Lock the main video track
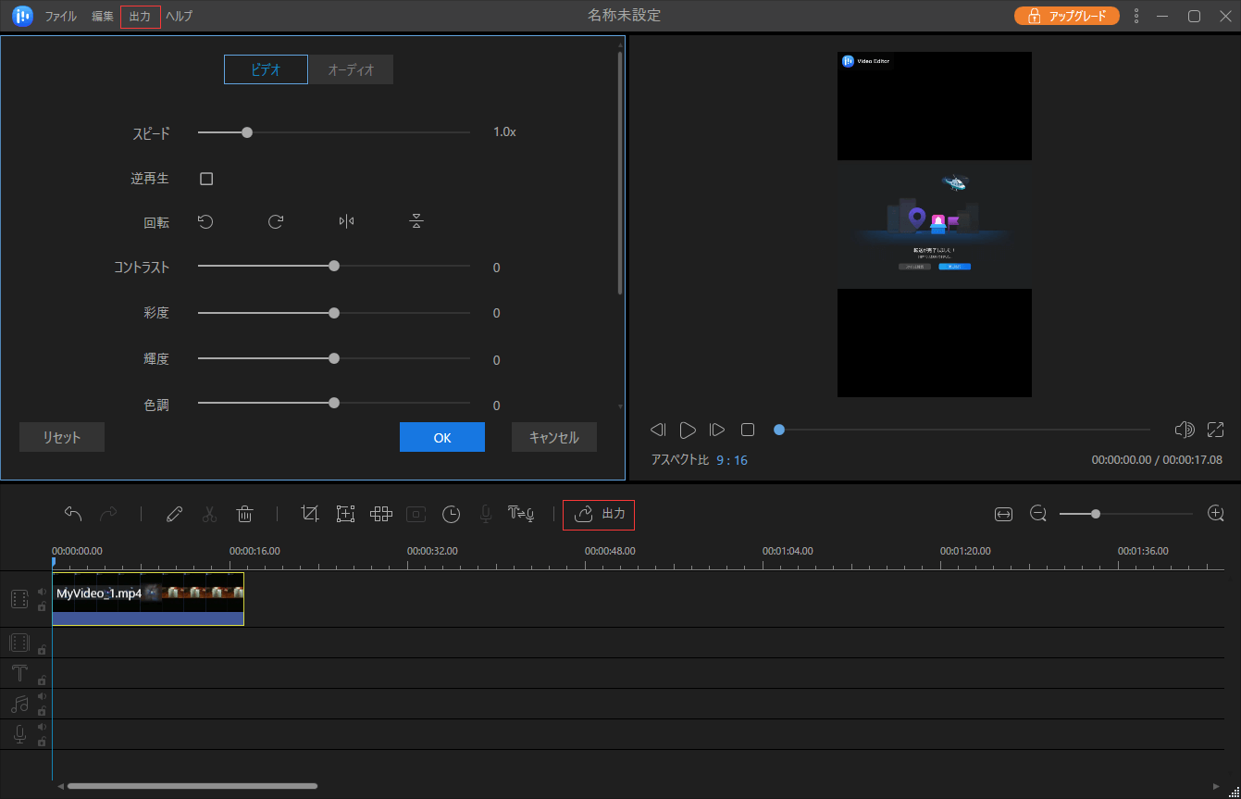Screen dimensions: 1241x799 click(x=42, y=606)
